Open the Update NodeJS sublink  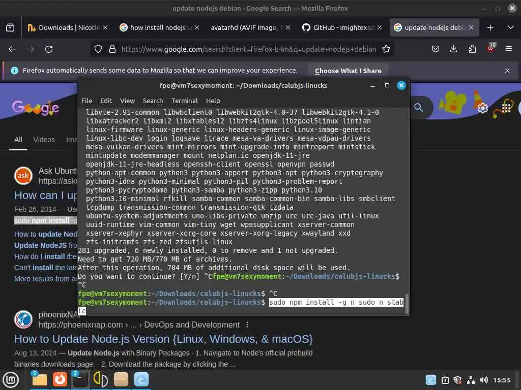pyautogui.click(x=45, y=245)
